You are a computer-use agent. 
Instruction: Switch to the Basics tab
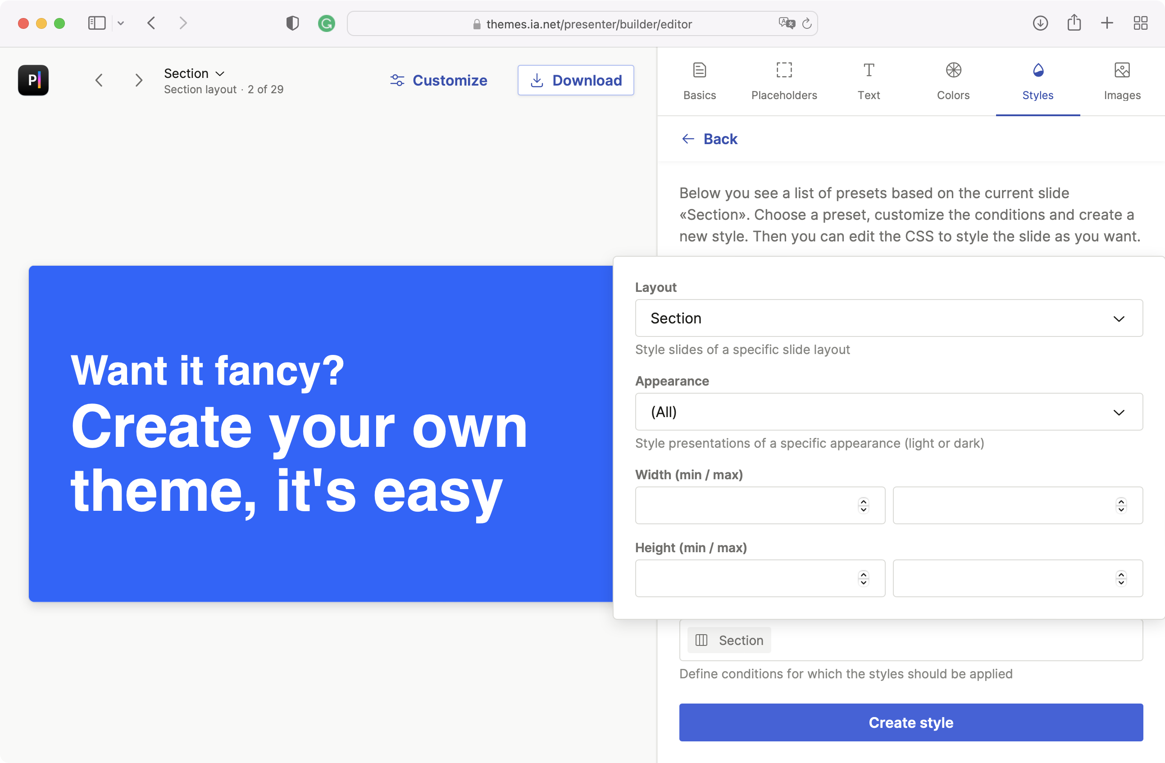click(x=700, y=81)
